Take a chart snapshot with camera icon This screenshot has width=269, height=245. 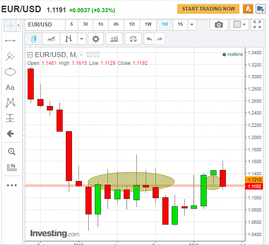(x=219, y=25)
